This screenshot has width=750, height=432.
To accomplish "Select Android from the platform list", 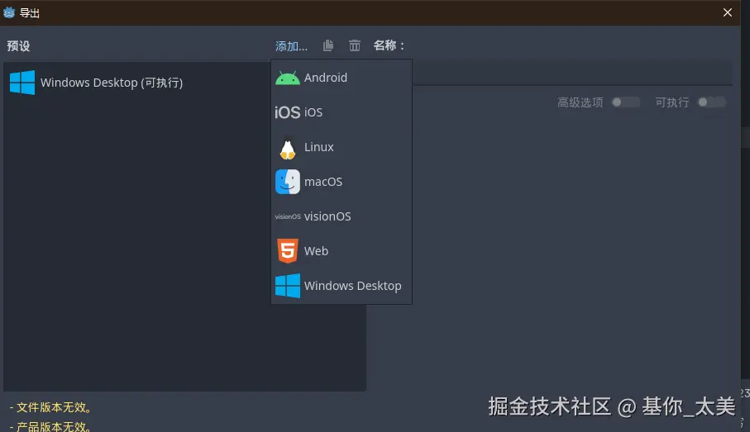I will (342, 78).
